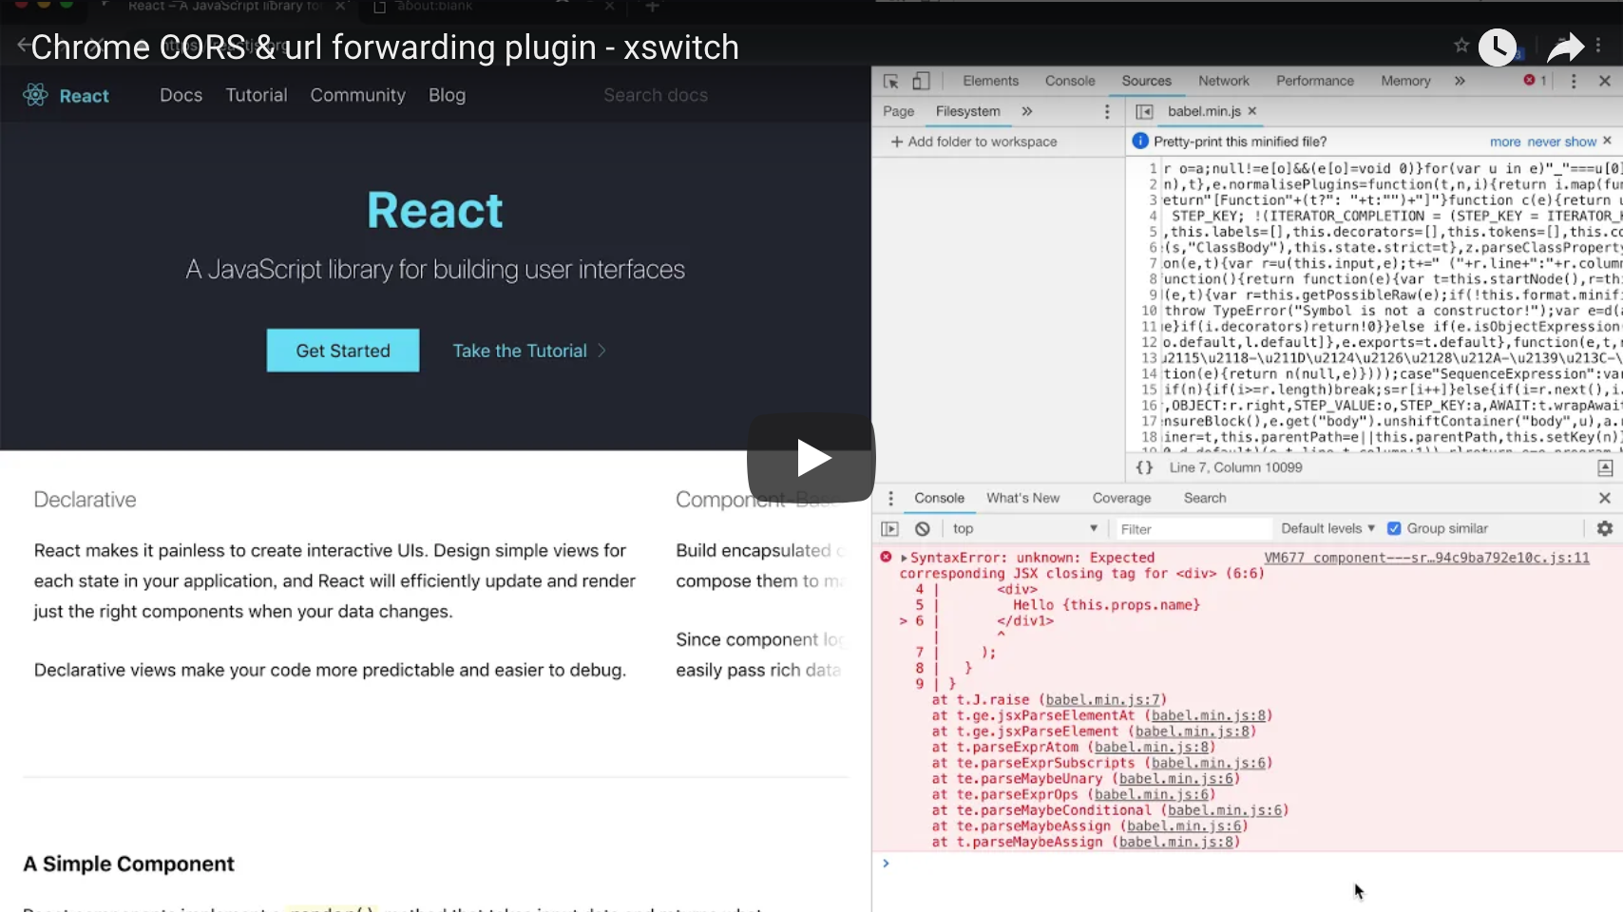Select the drawer Console tab
The image size is (1623, 912).
[939, 498]
